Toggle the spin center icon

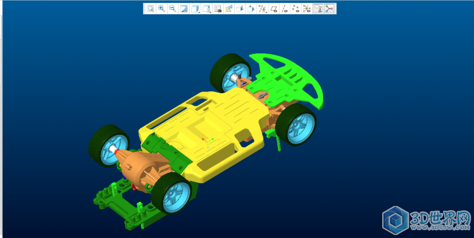coord(329,8)
